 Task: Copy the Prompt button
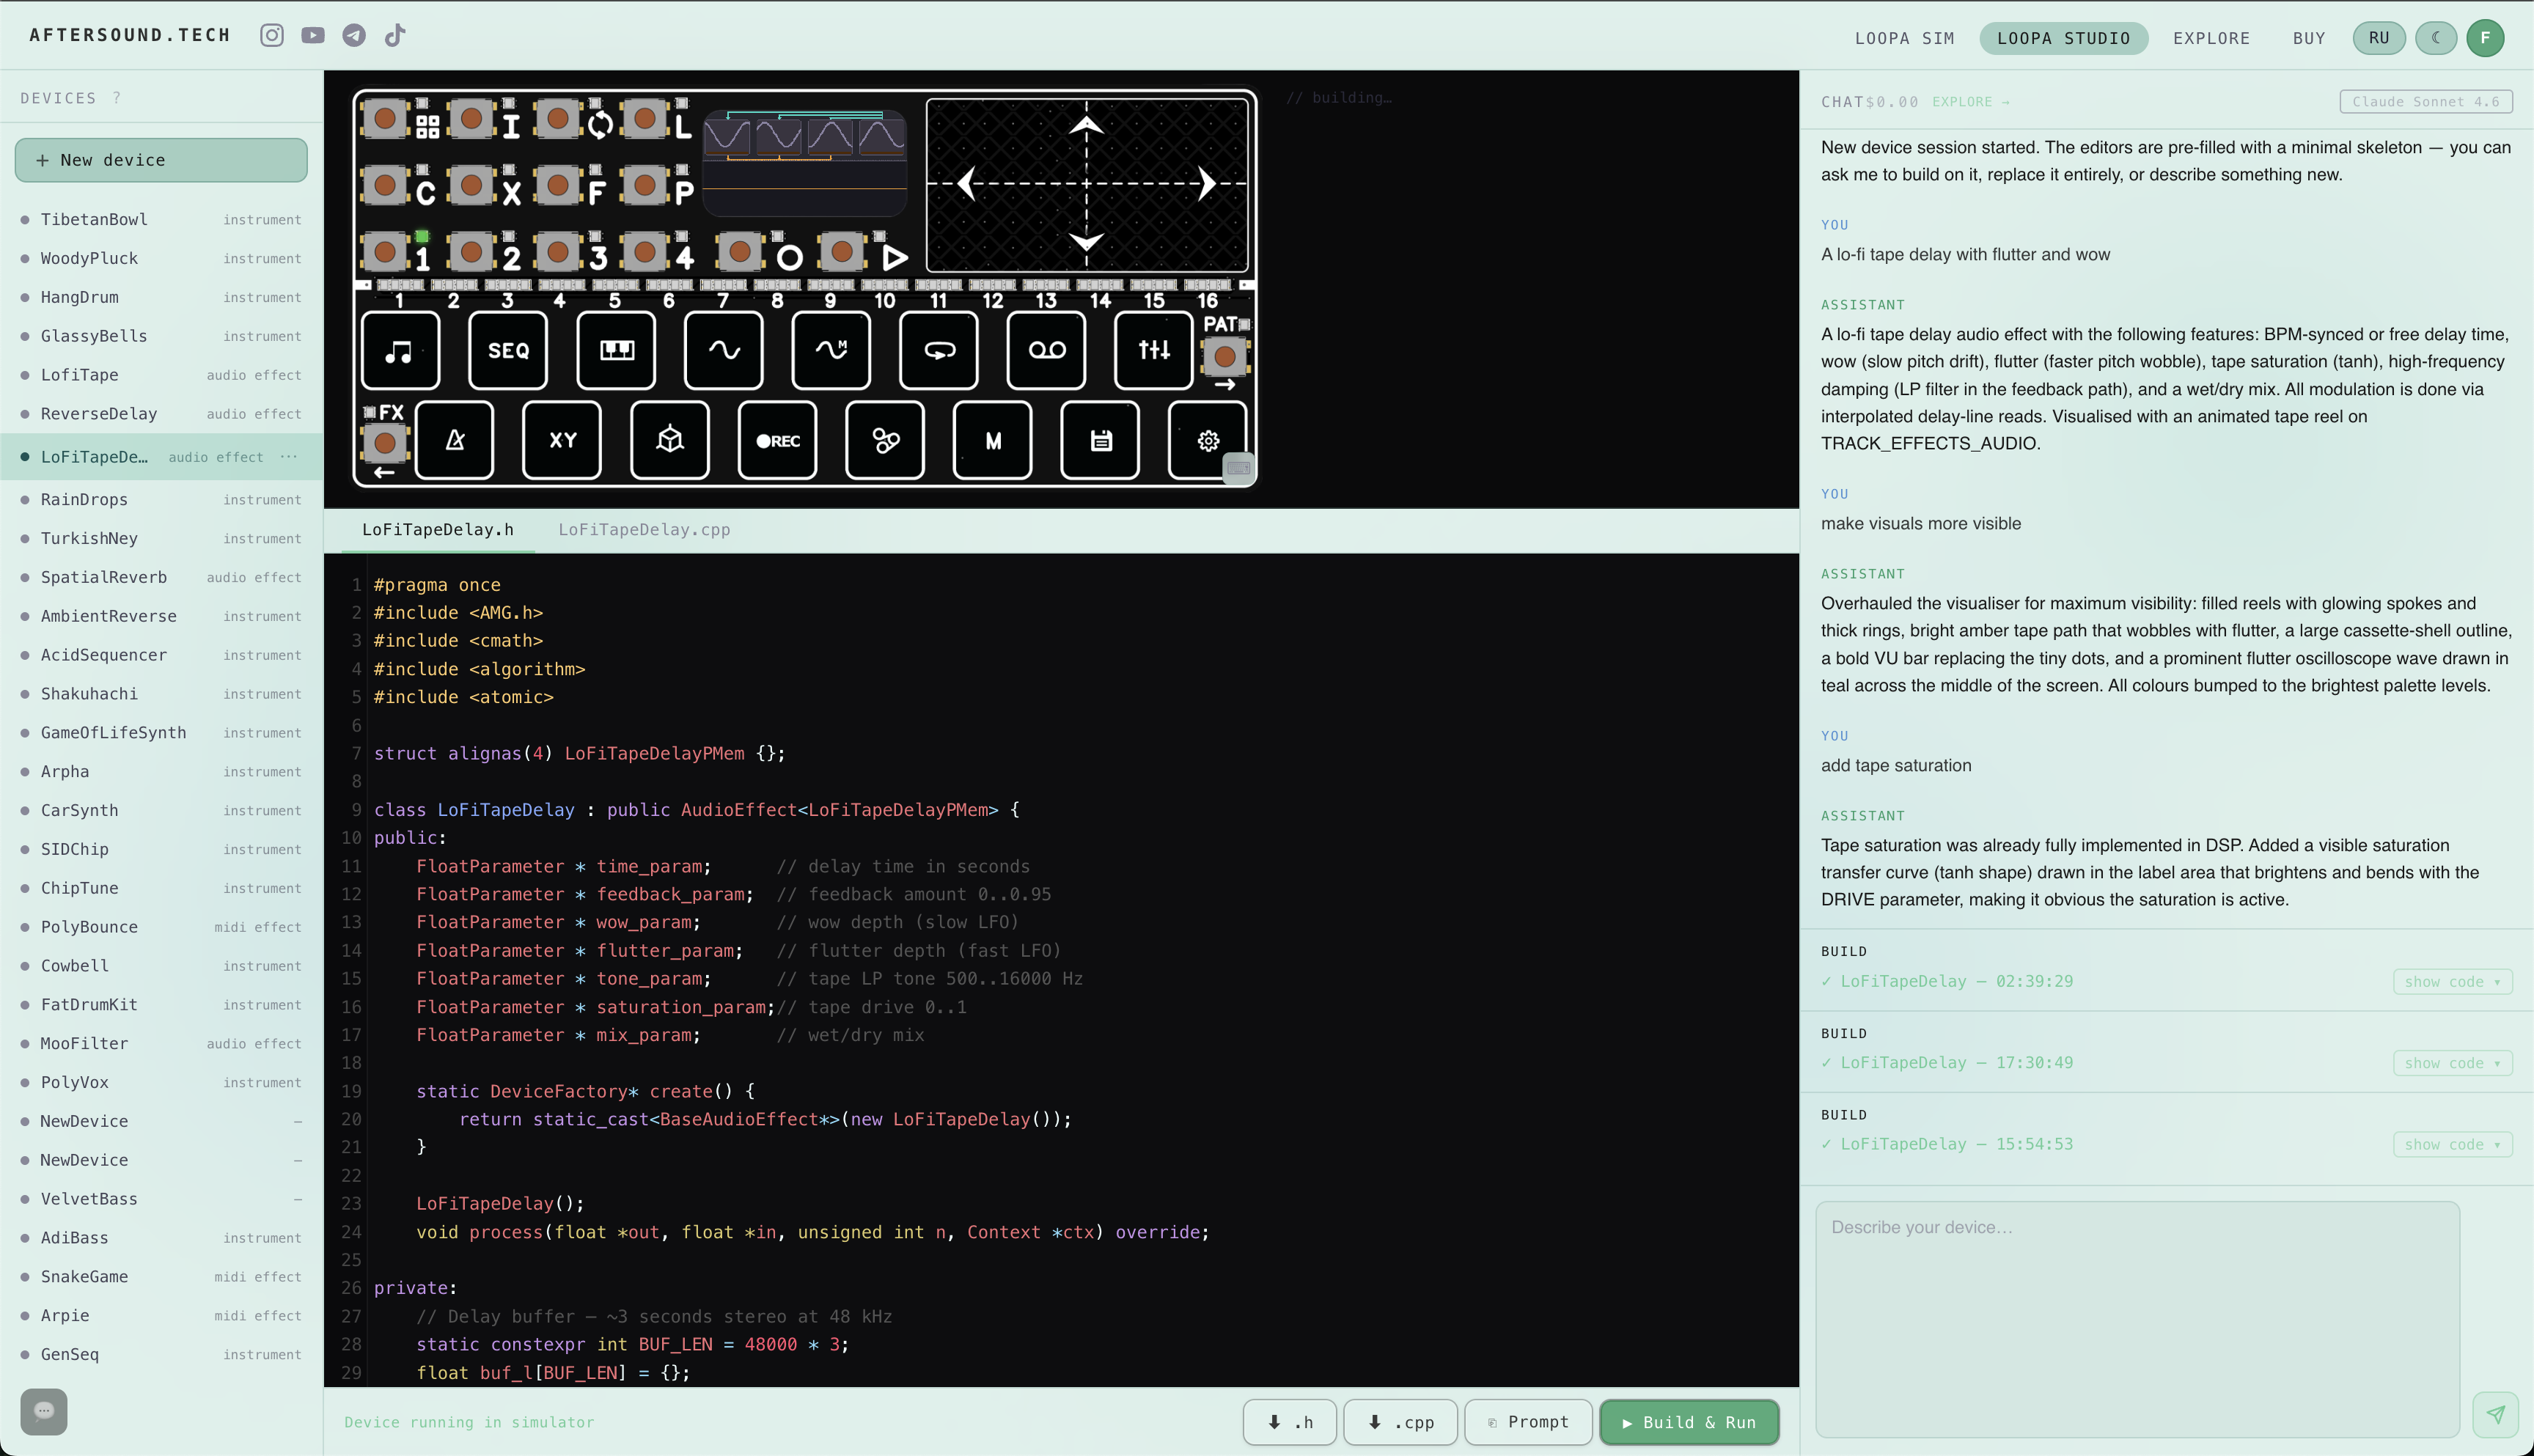1528,1422
